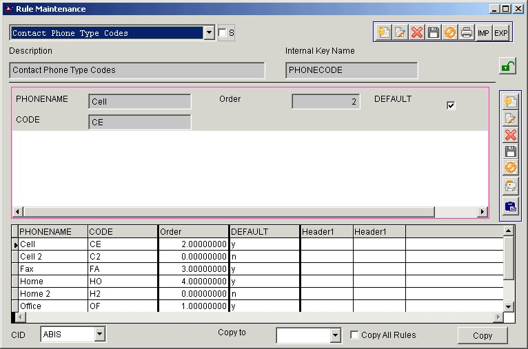The height and width of the screenshot is (349, 528).
Task: Open the Copy to dropdown list
Action: pos(336,335)
